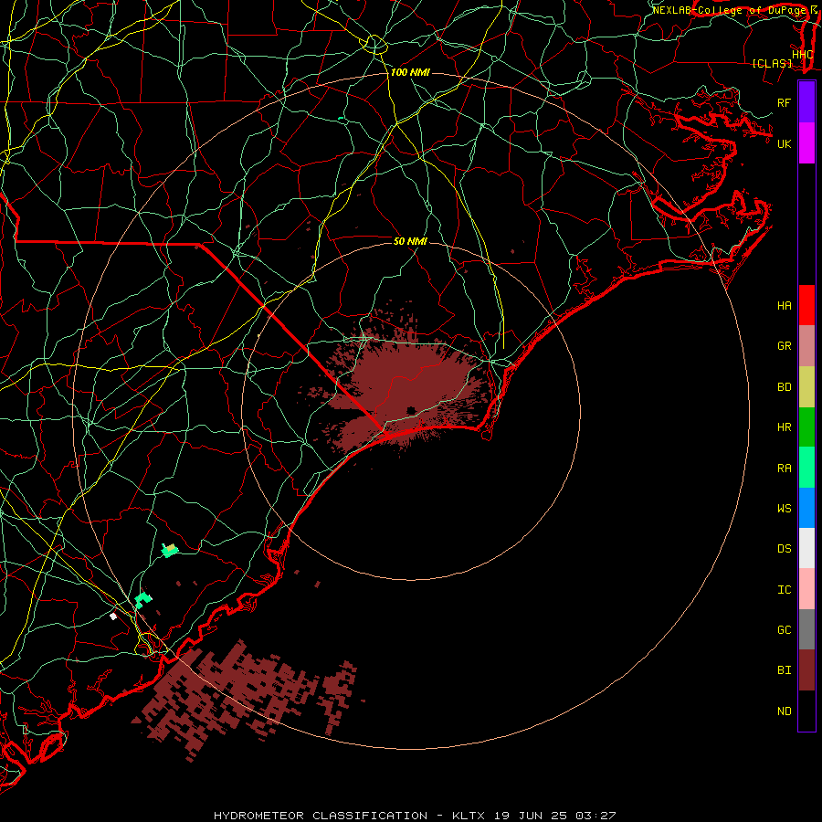Click the RA light green legend swatch
Image resolution: width=822 pixels, height=822 pixels.
coord(806,468)
